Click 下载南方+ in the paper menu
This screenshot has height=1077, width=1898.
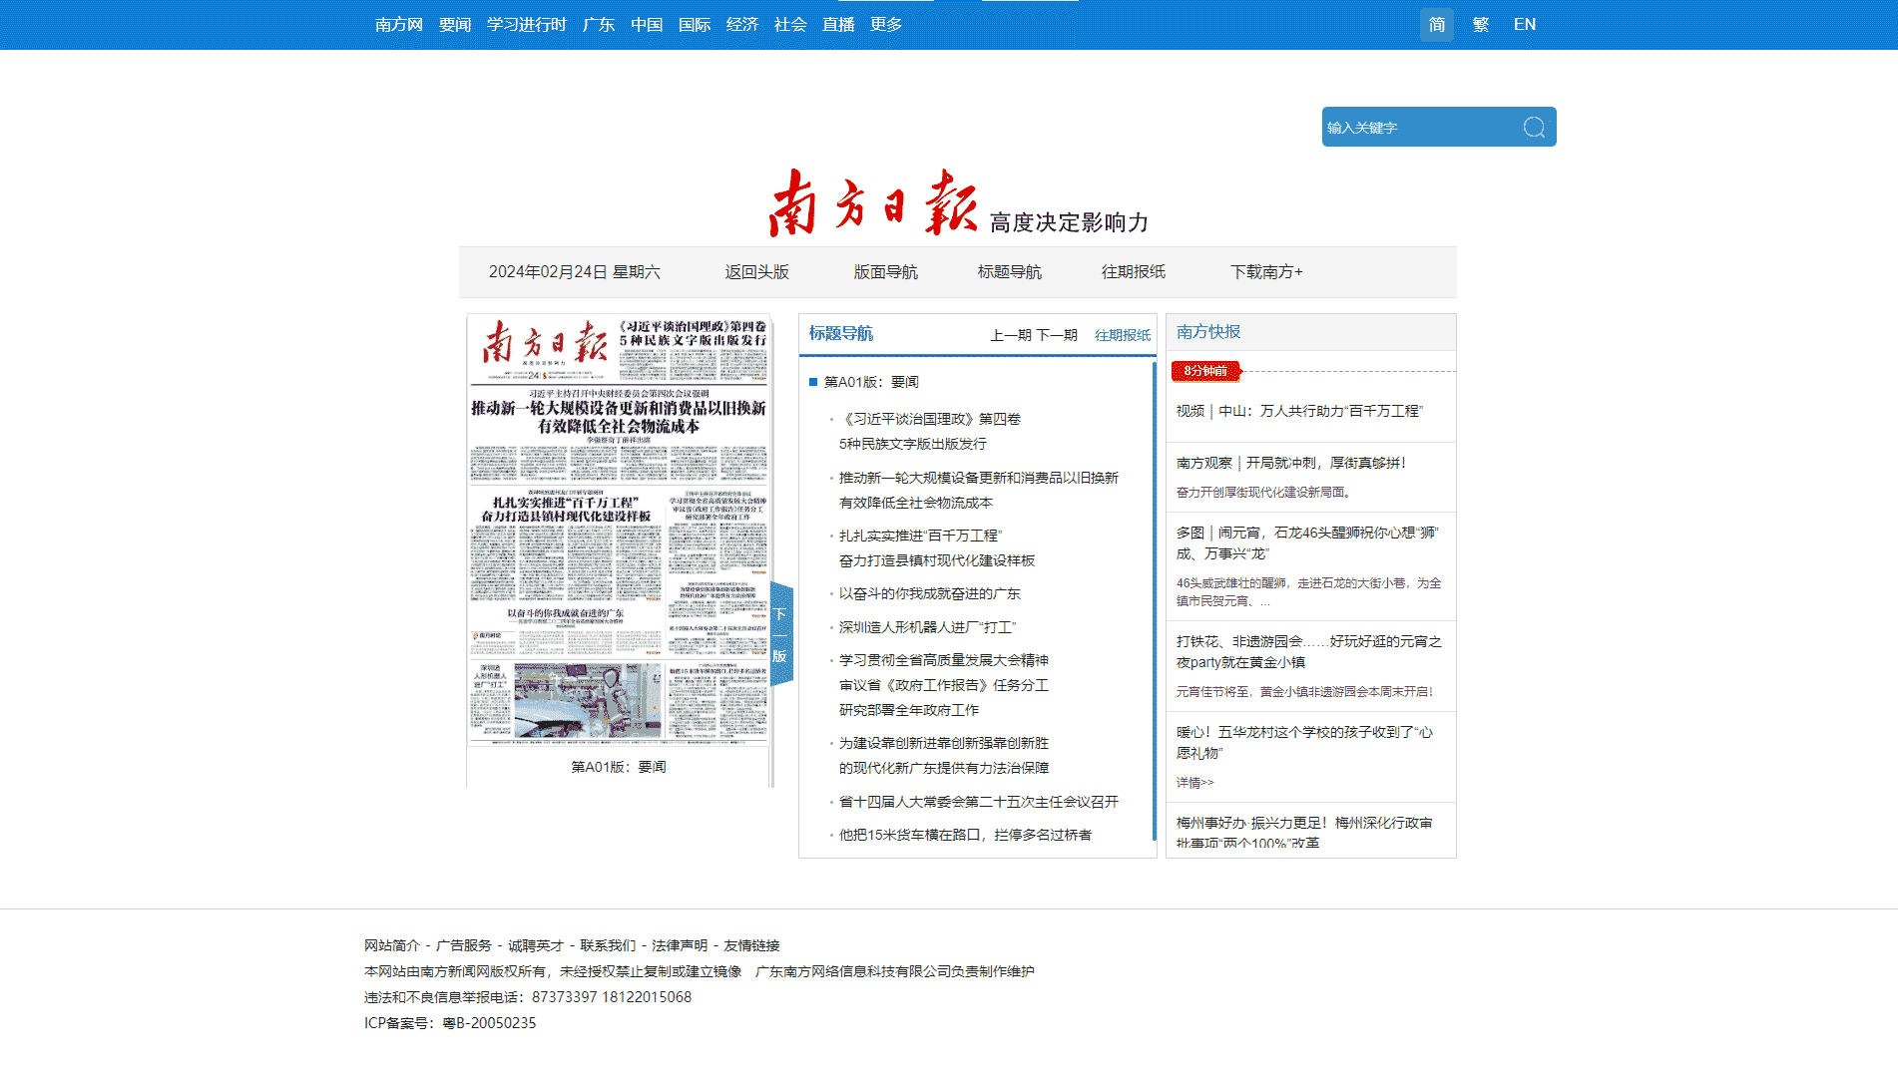(x=1267, y=271)
